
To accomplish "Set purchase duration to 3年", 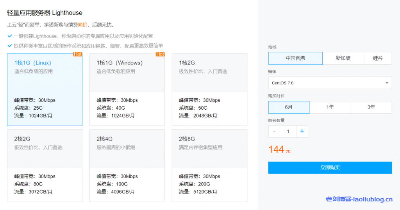I will (371, 107).
